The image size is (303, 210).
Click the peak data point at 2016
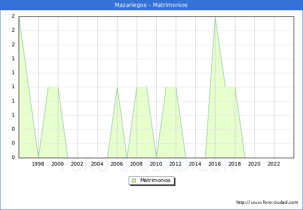215,17
